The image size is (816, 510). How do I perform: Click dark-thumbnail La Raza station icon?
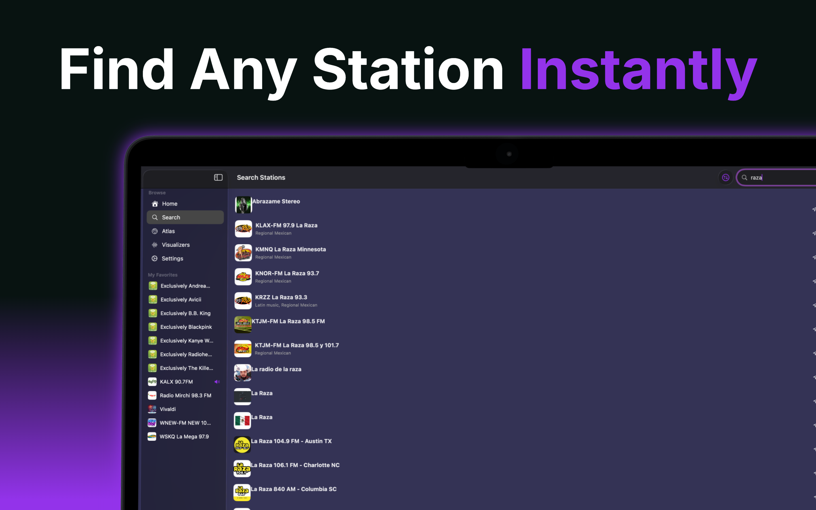click(x=243, y=396)
